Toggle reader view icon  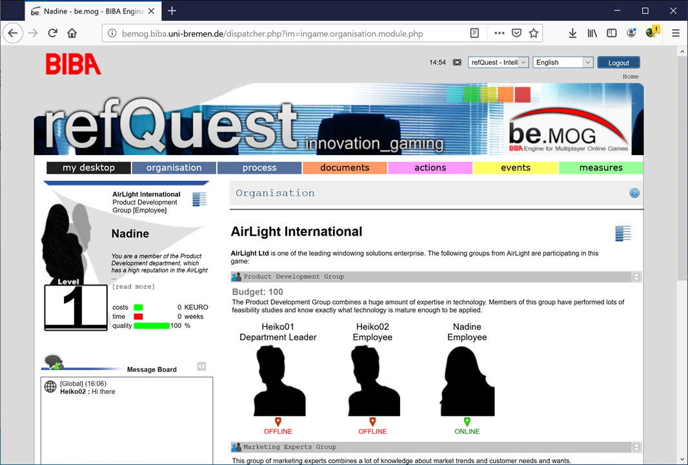[x=474, y=34]
